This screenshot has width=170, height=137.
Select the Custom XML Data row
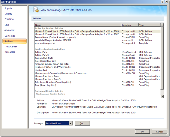pos(97,58)
